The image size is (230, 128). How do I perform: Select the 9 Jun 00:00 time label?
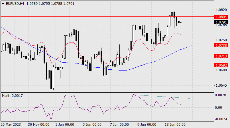coord(146,125)
